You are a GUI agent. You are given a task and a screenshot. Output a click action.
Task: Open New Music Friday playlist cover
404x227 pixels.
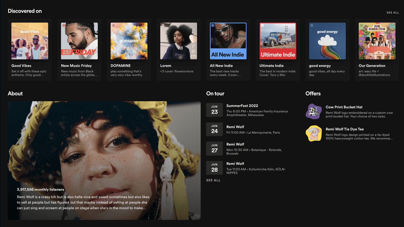[x=79, y=41]
